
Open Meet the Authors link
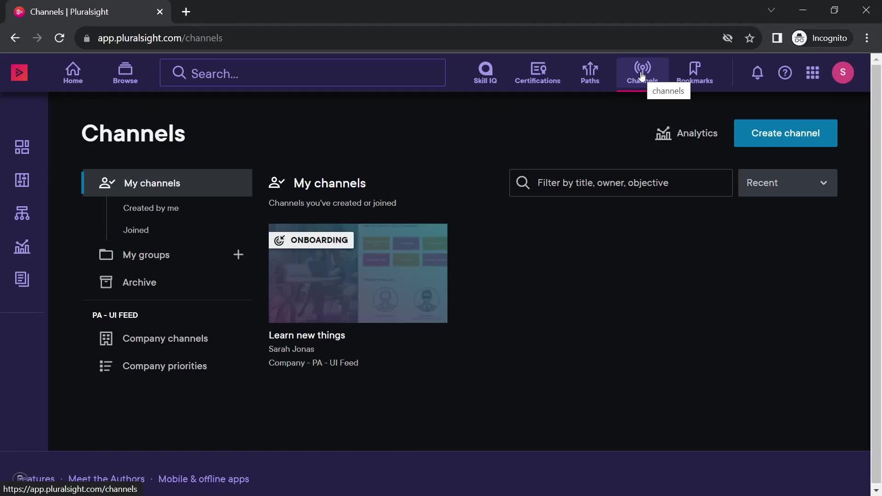pyautogui.click(x=106, y=479)
